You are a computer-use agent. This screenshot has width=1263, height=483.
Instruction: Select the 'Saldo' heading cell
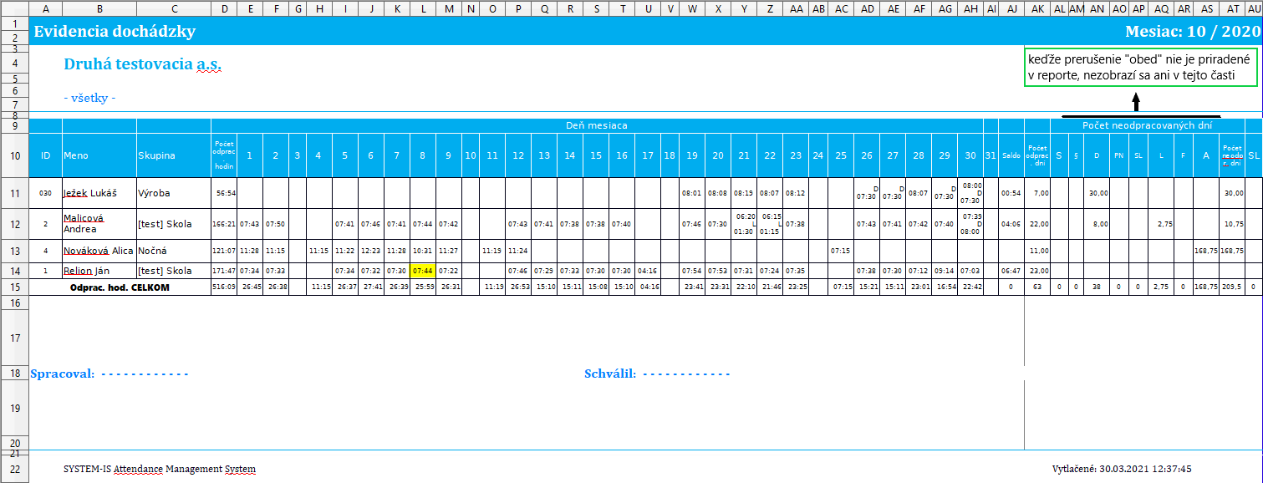[1011, 155]
